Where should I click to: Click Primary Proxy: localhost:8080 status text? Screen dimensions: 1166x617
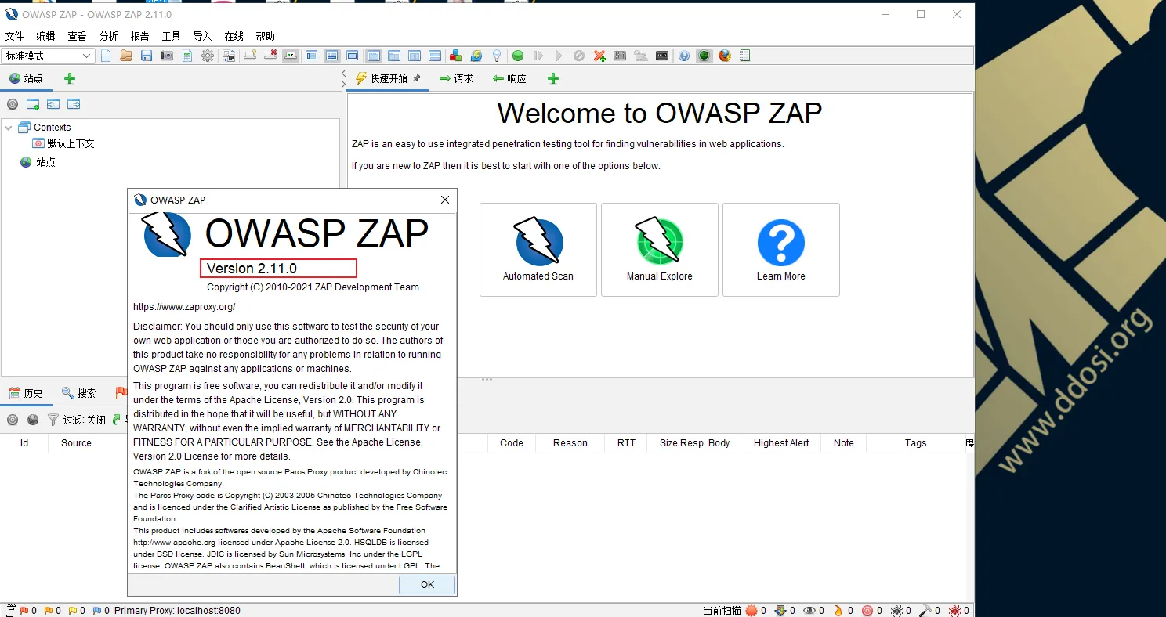(177, 611)
